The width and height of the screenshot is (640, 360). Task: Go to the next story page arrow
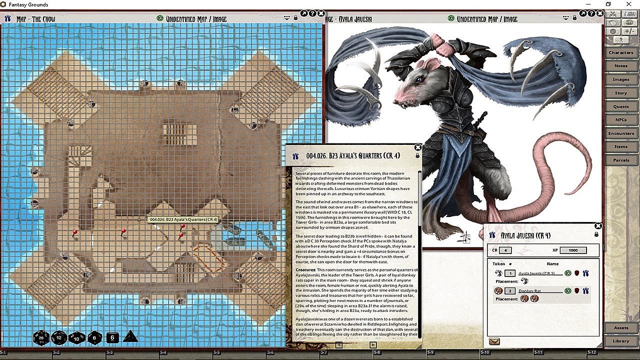[373, 345]
